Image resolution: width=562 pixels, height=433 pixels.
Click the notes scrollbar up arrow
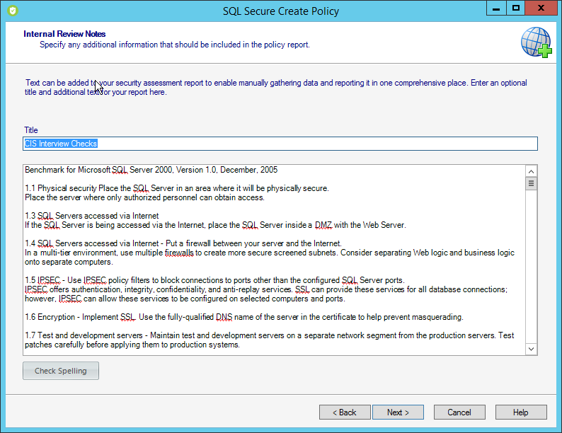pyautogui.click(x=531, y=171)
